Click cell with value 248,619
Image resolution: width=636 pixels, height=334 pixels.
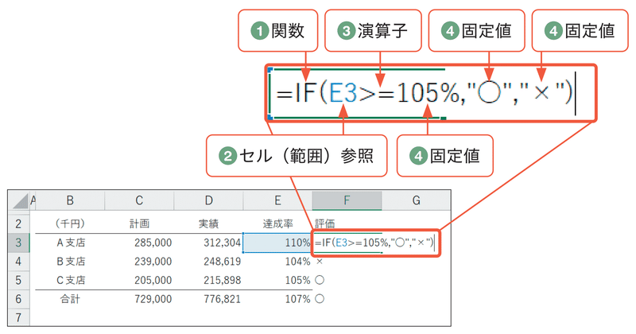point(208,262)
